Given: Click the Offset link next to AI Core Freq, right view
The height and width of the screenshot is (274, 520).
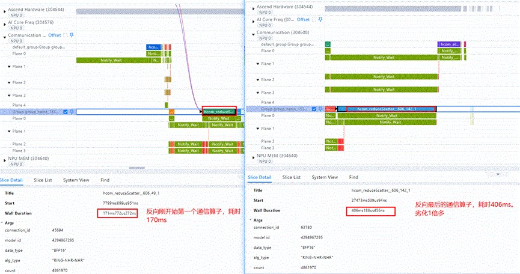Looking at the screenshot, I should tap(303, 20).
